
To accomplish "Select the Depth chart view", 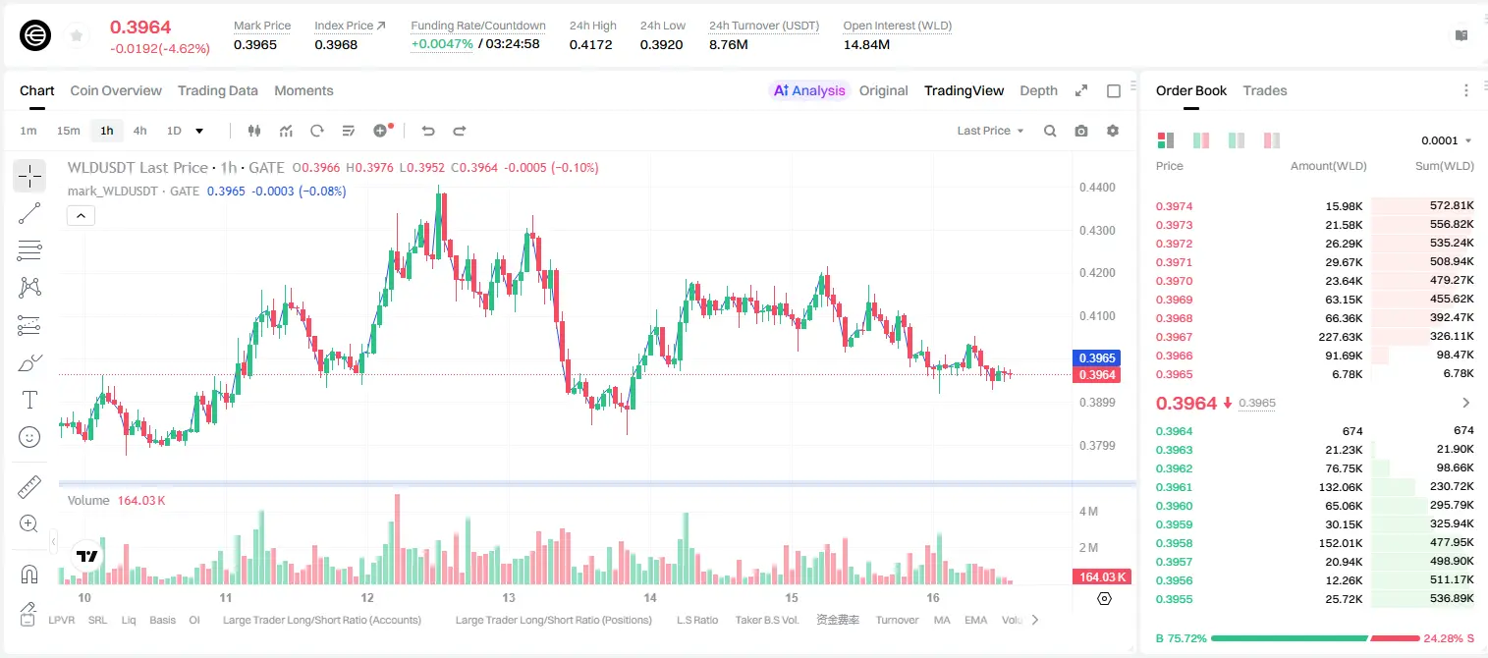I will 1038,90.
